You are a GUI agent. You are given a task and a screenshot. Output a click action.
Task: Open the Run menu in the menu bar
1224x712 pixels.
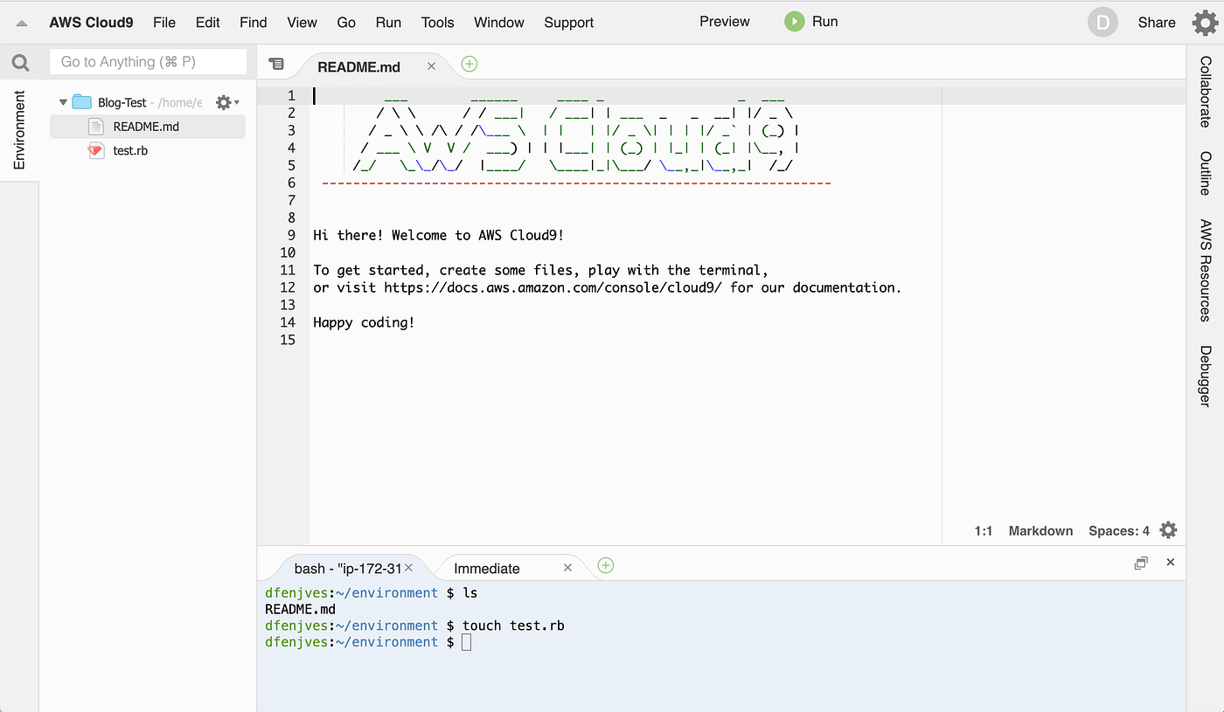tap(388, 23)
